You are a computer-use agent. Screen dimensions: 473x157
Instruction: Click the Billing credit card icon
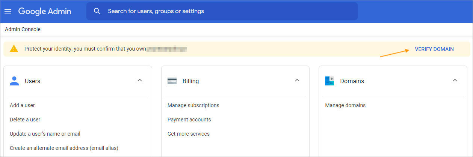tap(172, 81)
